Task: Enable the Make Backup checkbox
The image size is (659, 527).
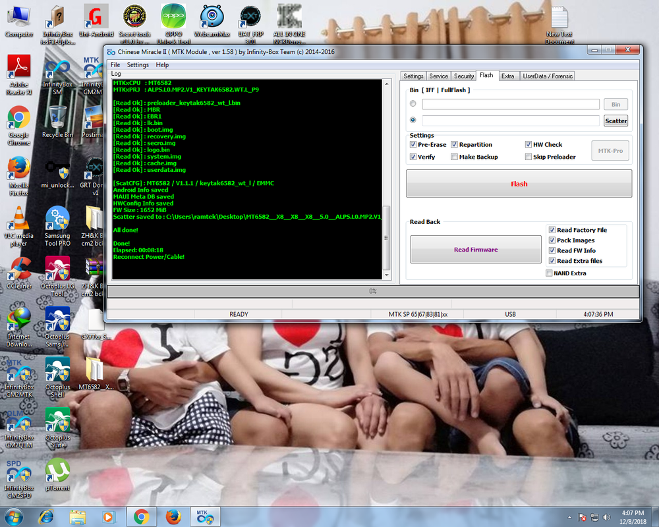Action: click(x=454, y=157)
